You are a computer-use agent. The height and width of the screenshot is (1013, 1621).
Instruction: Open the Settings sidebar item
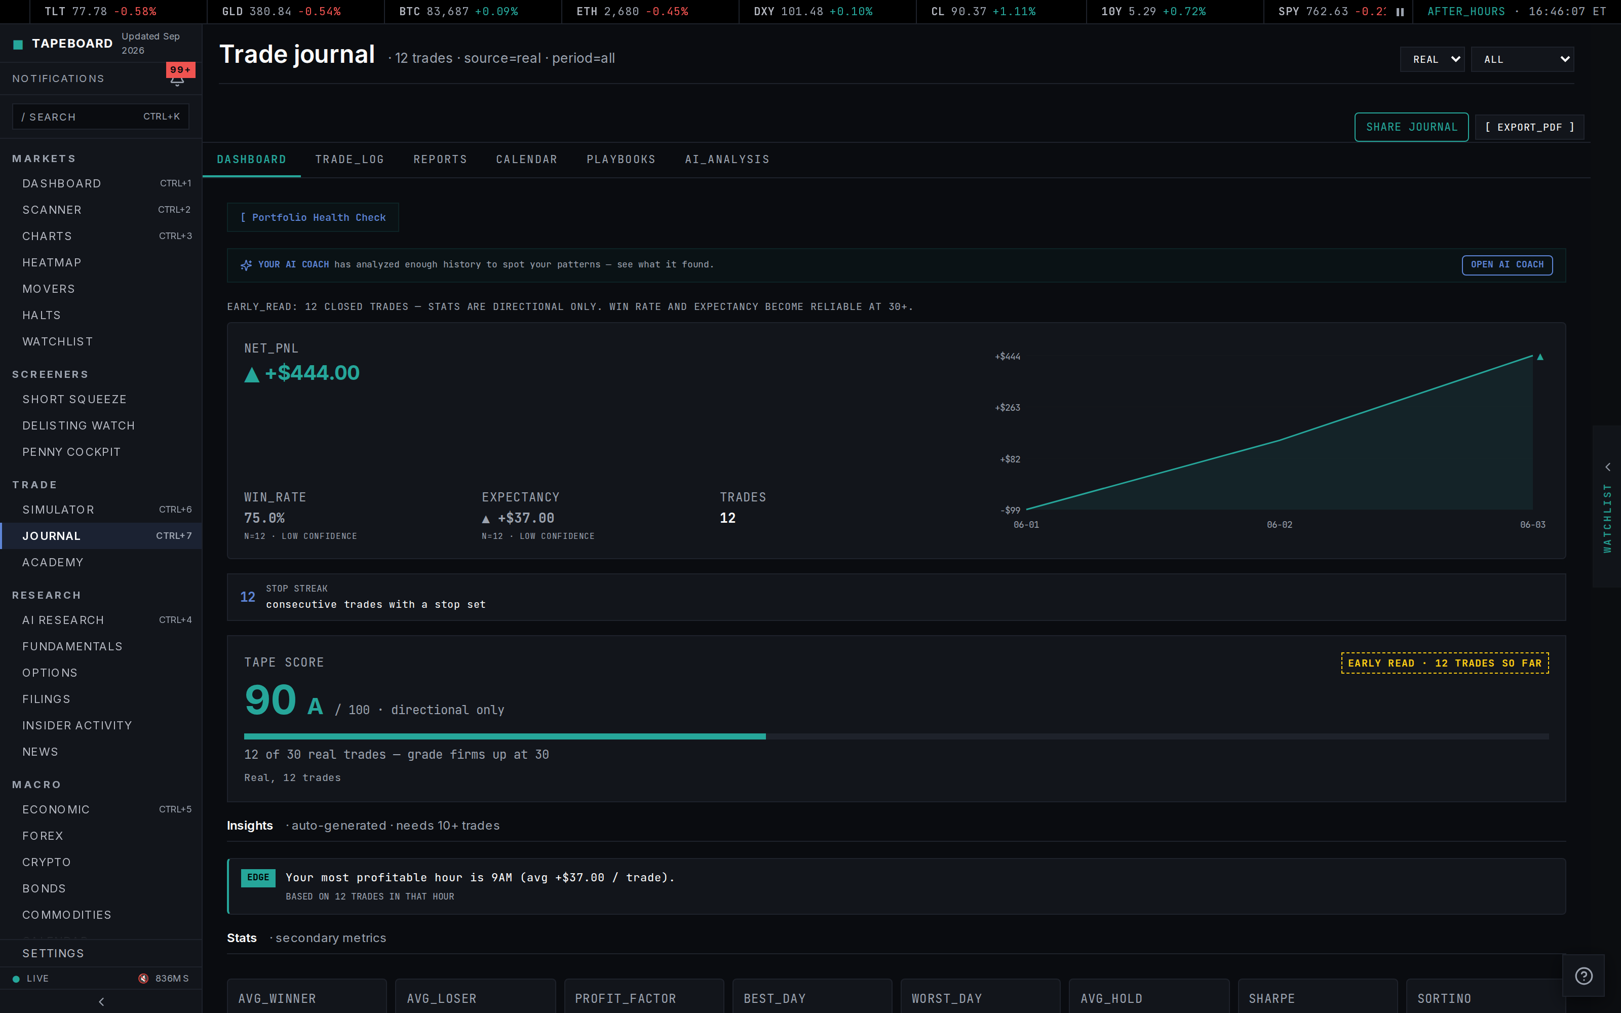tap(101, 953)
